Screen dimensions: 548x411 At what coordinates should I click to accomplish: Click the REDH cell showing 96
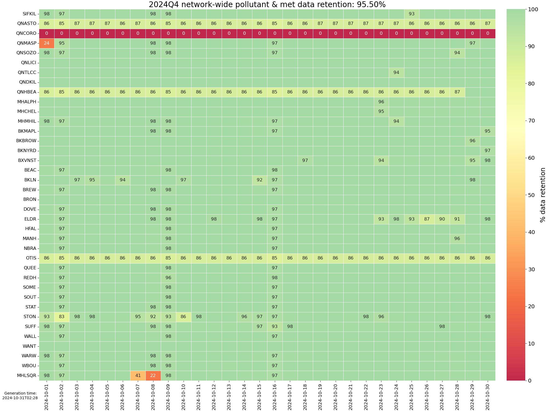pos(168,278)
